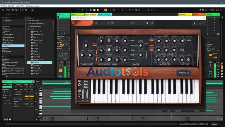Toggle the clip Loop button
Image resolution: width=225 pixels, height=127 pixels.
click(29, 96)
